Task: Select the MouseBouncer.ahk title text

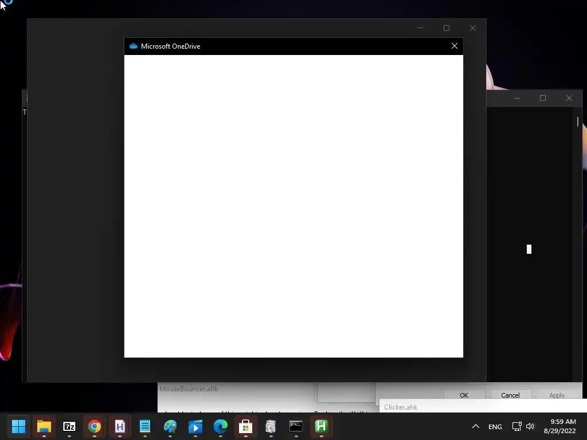Action: pos(189,389)
